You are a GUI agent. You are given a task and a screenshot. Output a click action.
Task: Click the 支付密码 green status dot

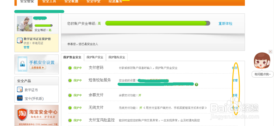click(70, 68)
